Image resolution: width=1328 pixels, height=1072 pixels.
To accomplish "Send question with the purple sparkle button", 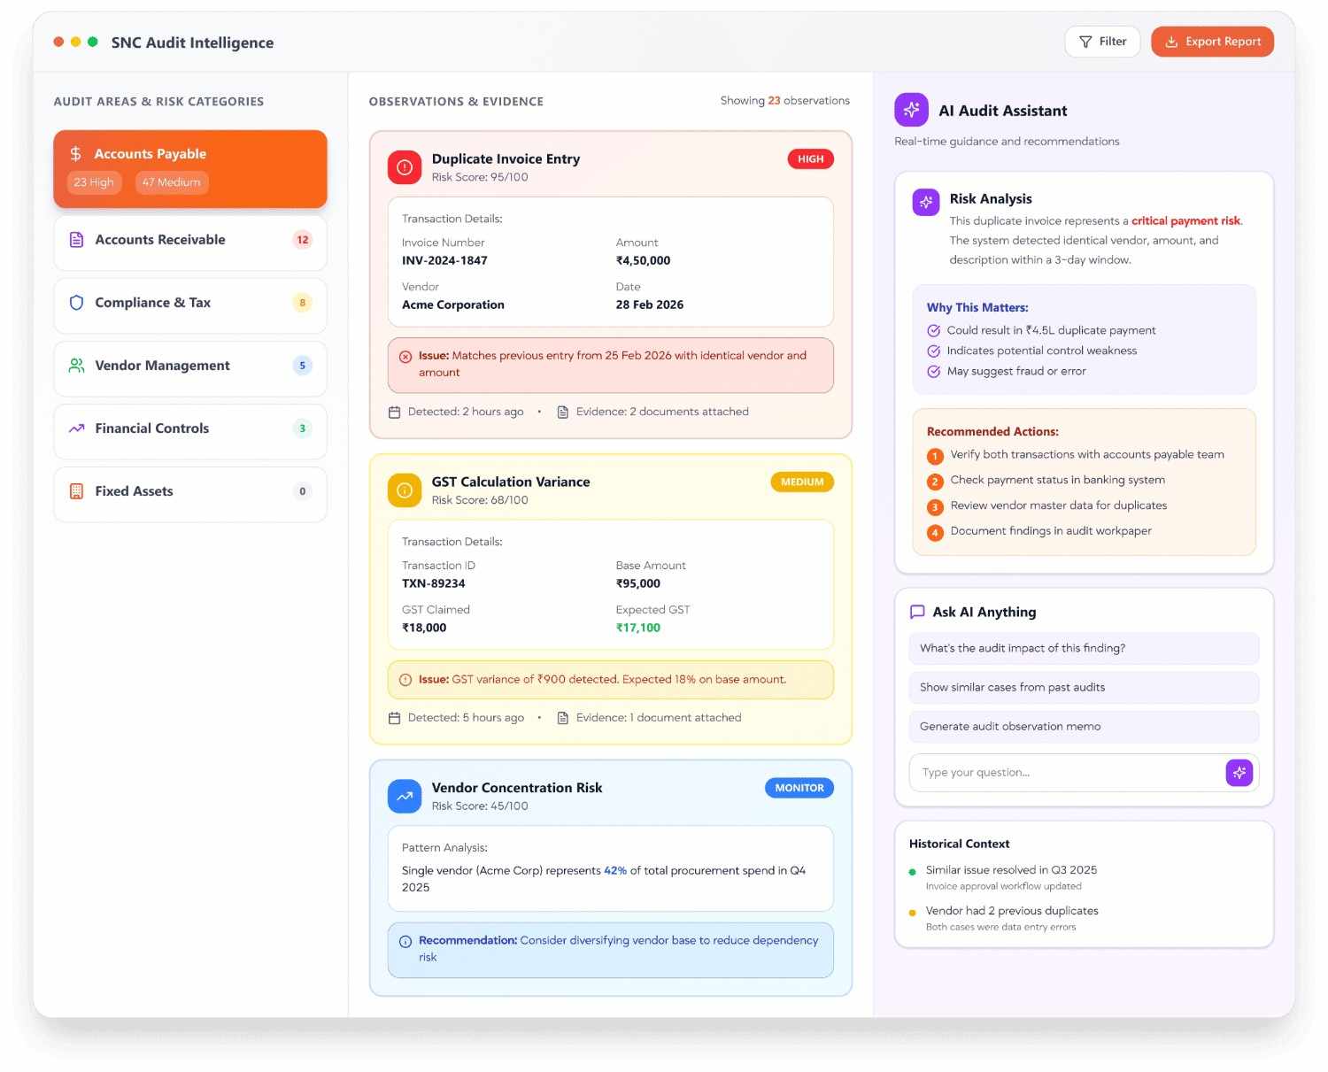I will tap(1239, 773).
